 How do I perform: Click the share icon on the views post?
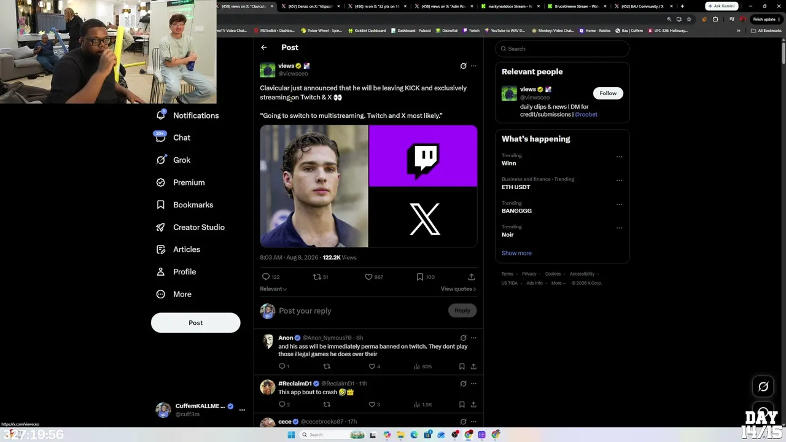[472, 277]
